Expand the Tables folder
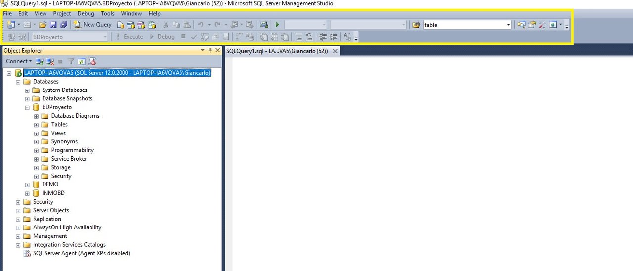 (37, 125)
